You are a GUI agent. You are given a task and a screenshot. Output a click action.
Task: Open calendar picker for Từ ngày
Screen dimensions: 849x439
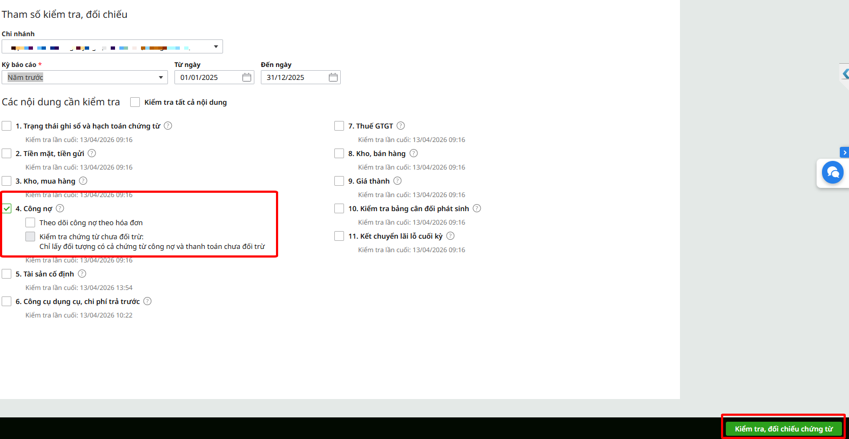pyautogui.click(x=247, y=77)
